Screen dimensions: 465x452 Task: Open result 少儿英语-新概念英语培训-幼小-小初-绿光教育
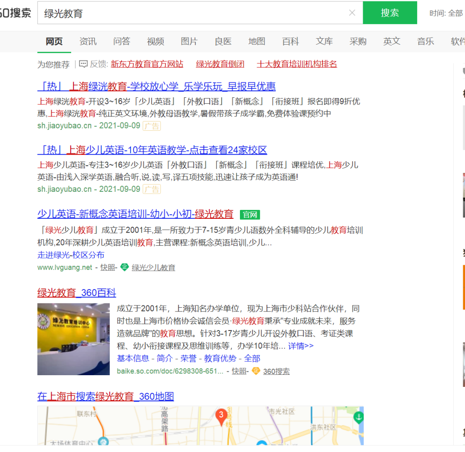135,214
